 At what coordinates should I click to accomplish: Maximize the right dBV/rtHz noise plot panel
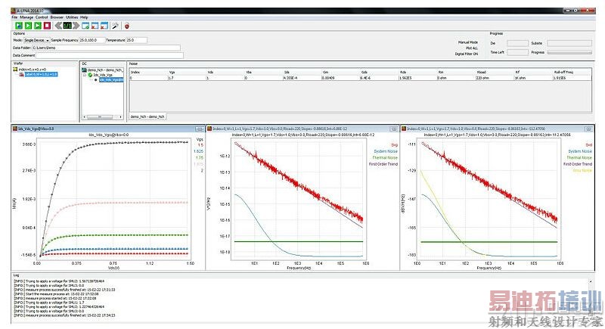click(x=588, y=129)
